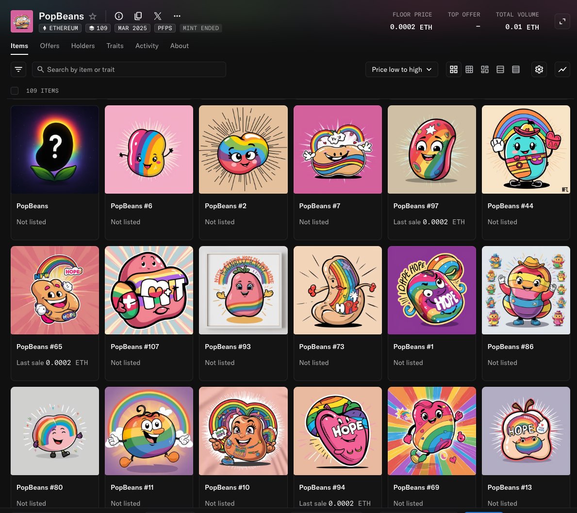Open the PopBeans #6 item thumbnail
Screen dimensions: 577x513
coord(149,149)
